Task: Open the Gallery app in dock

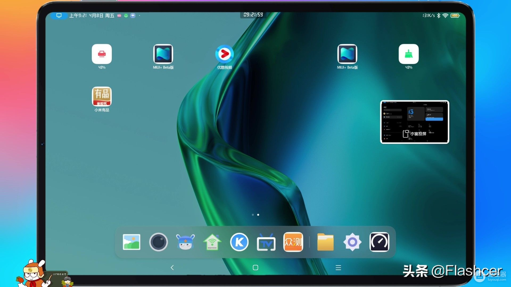Action: (131, 242)
